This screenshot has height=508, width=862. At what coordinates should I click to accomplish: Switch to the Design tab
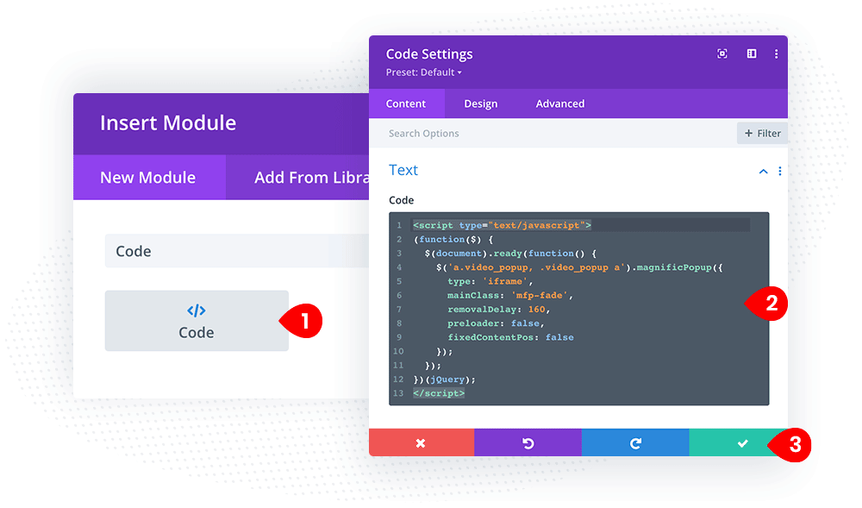pos(481,103)
